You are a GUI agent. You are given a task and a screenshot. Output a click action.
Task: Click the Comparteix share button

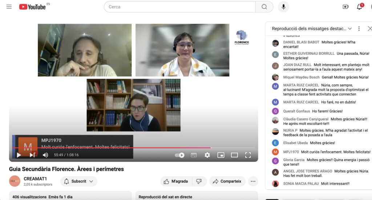click(x=227, y=181)
